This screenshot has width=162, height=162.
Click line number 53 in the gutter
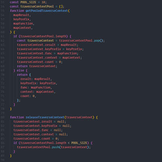(x=3, y=2)
